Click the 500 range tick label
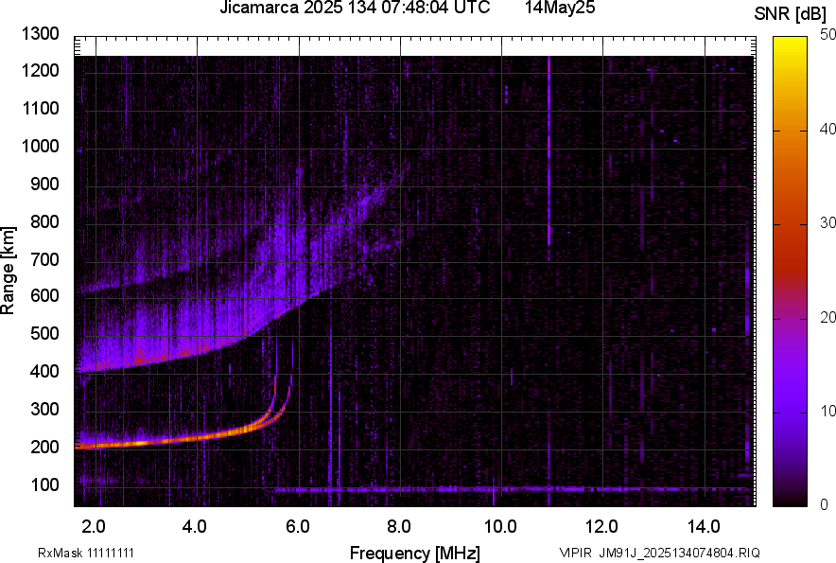Image resolution: width=836 pixels, height=563 pixels. click(44, 333)
